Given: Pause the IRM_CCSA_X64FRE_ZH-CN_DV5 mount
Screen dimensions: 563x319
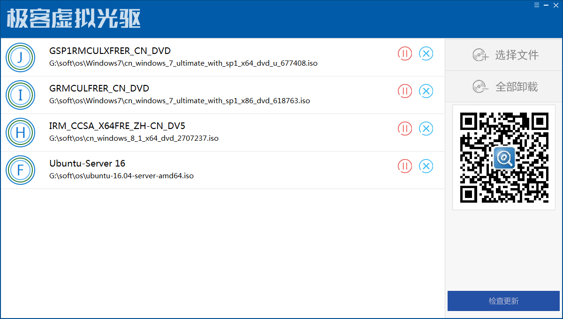Looking at the screenshot, I should [x=405, y=129].
